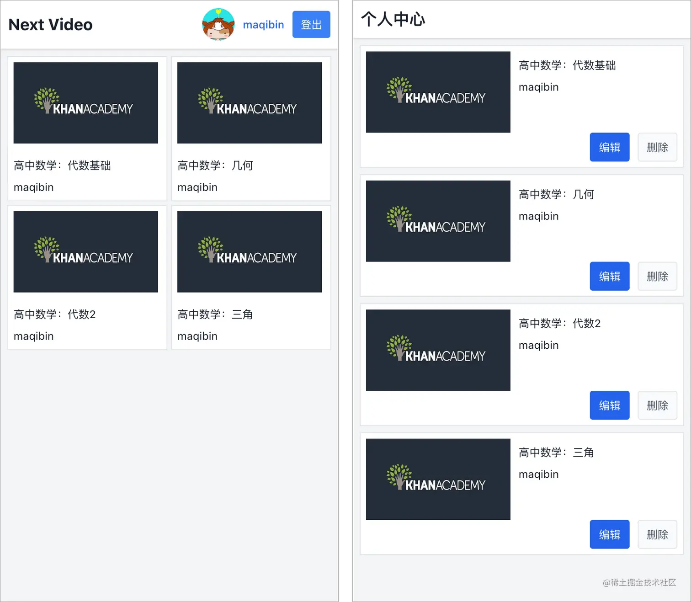
Task: Click 编辑 for 高中数学：代数基础
Action: click(x=609, y=147)
